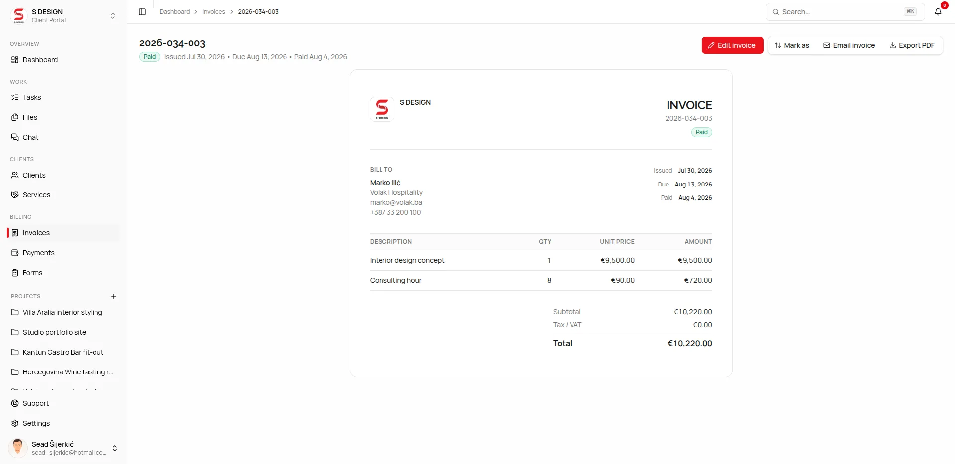This screenshot has height=464, width=955.
Task: Click the Settings gear icon
Action: click(15, 423)
